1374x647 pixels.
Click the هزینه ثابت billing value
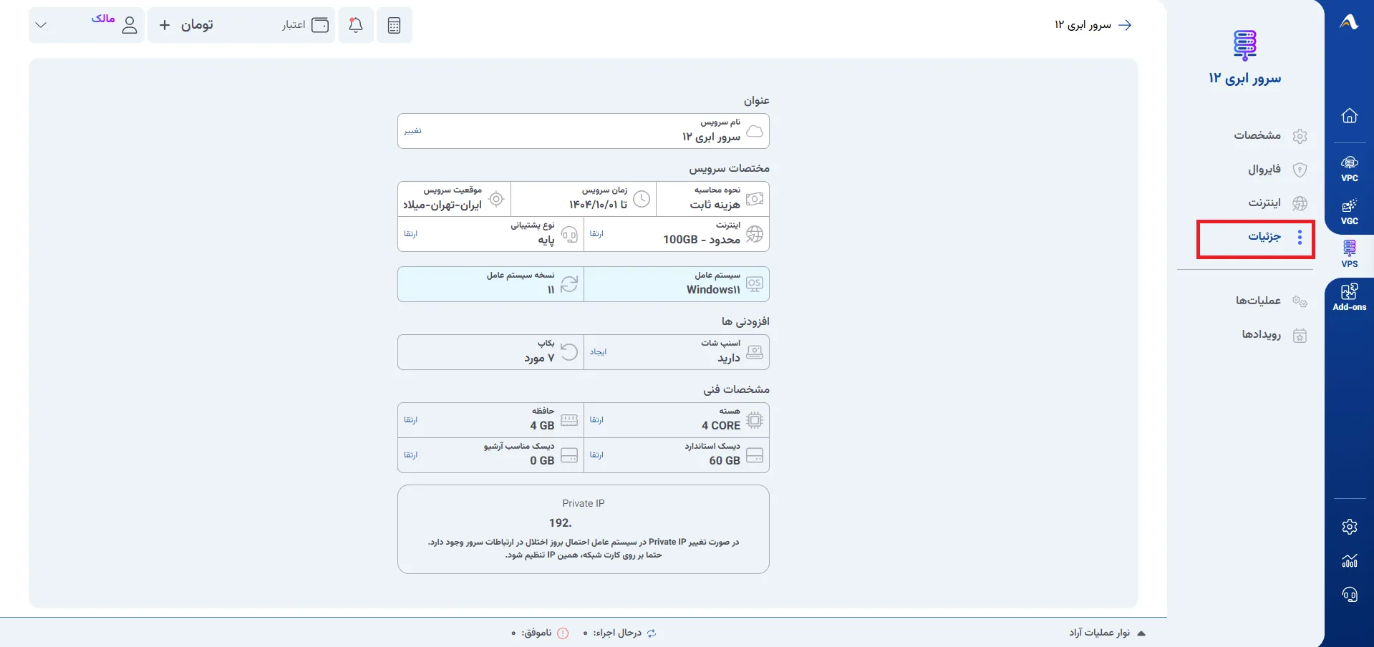pos(715,205)
